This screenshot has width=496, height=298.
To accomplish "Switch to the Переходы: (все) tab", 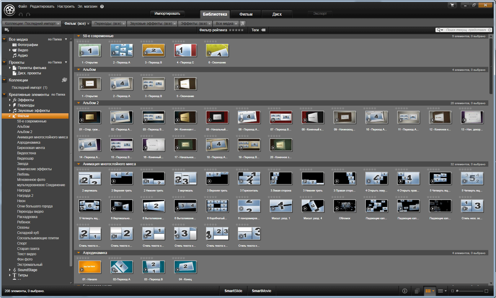I will (107, 24).
